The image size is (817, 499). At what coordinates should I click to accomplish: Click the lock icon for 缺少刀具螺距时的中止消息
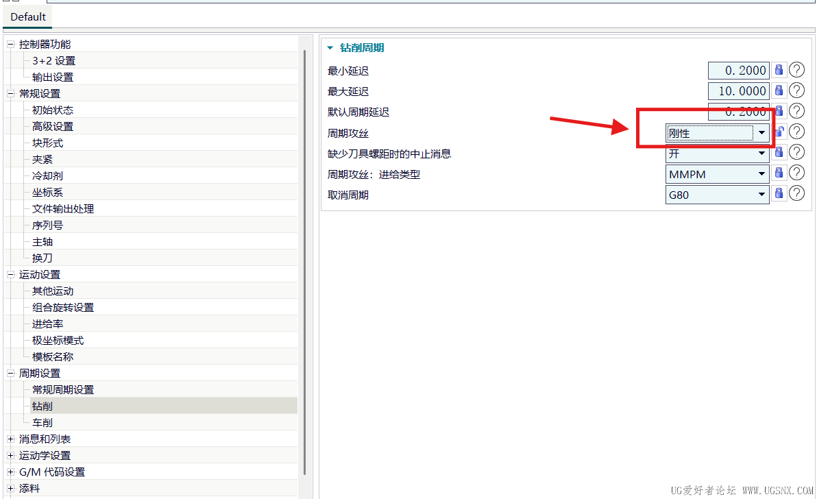click(779, 152)
